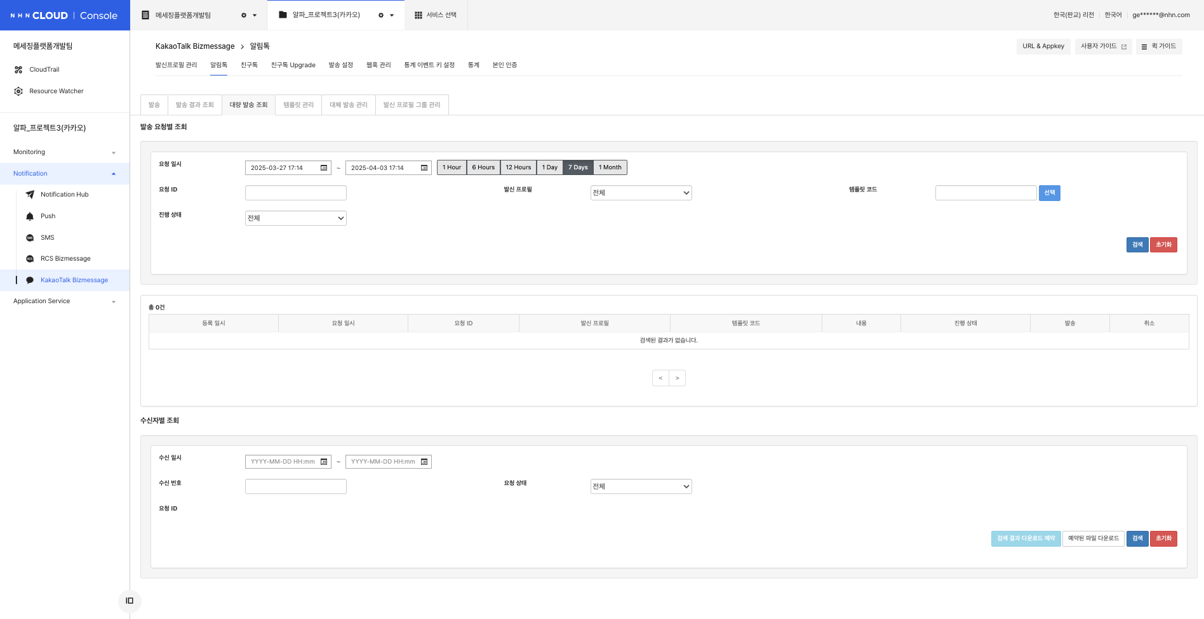Select the 7 Days range toggle
Screen dimensions: 1204x619
point(578,167)
